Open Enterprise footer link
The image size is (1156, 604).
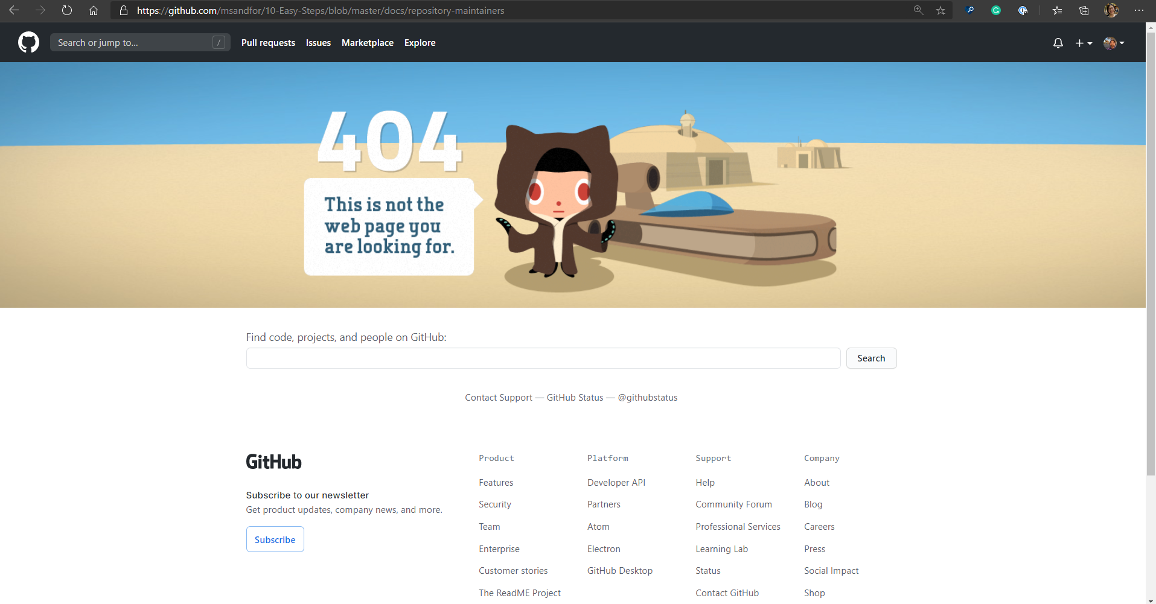click(x=499, y=549)
